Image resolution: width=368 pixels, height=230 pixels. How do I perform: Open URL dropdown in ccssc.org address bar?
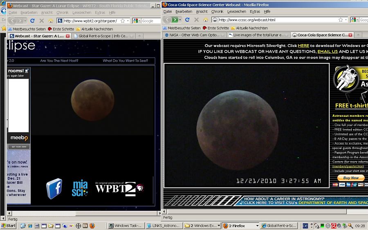[x=346, y=20]
